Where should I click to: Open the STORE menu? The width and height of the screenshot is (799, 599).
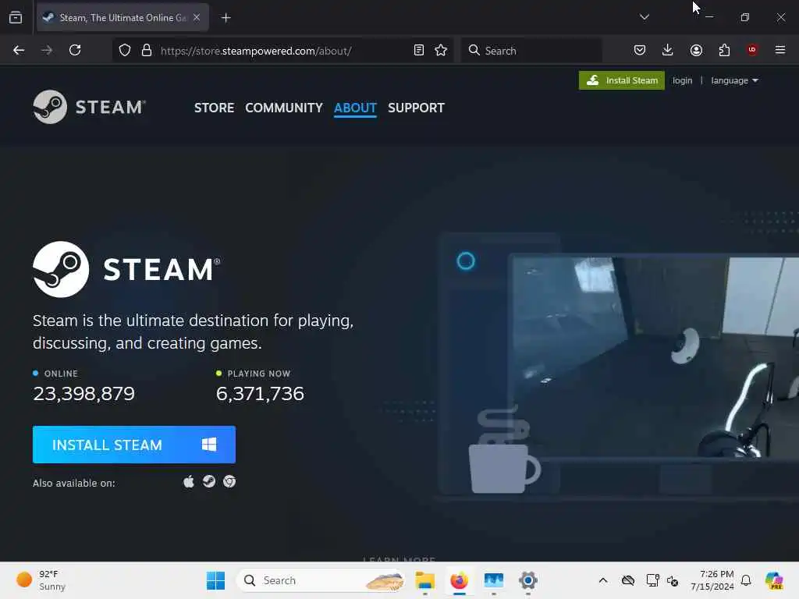pos(214,108)
